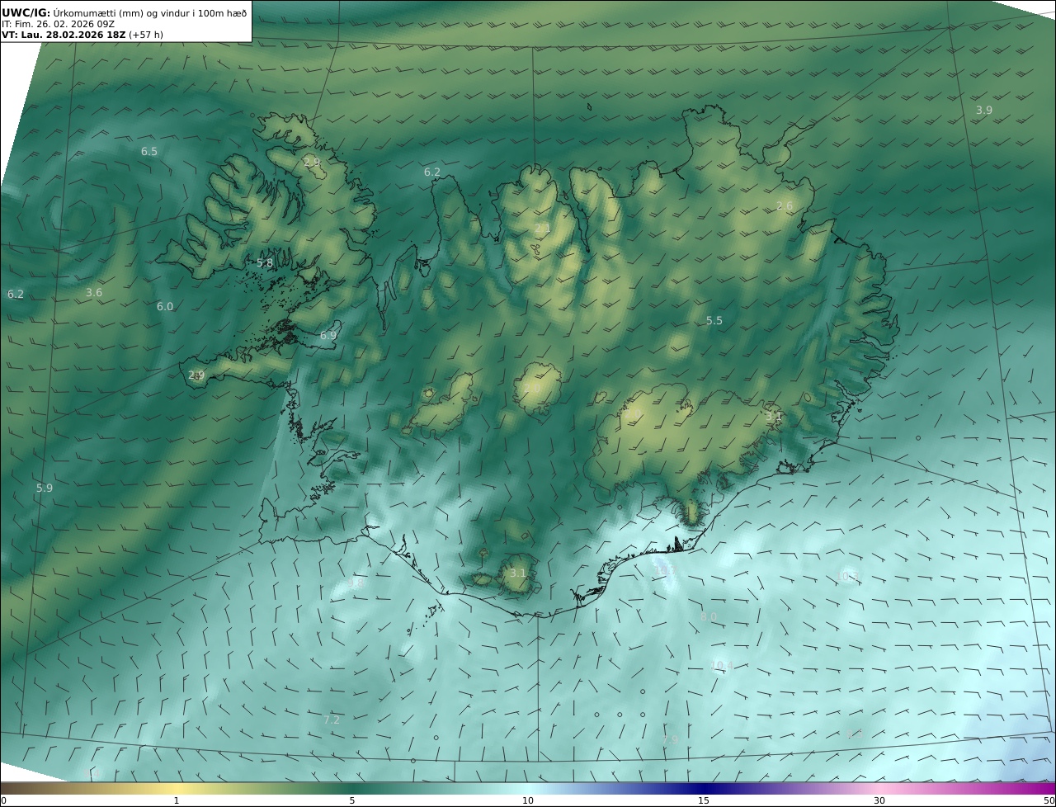Image resolution: width=1056 pixels, height=807 pixels.
Task: Click the "(+57 h)" forecast offset text
Action: tap(146, 35)
